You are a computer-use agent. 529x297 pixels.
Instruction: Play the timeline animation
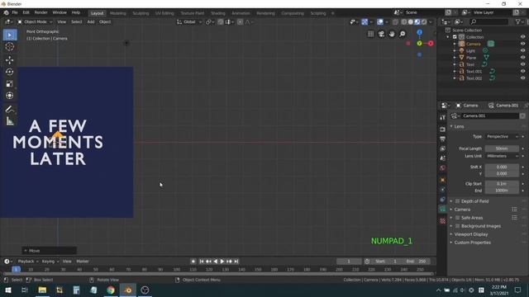click(222, 262)
